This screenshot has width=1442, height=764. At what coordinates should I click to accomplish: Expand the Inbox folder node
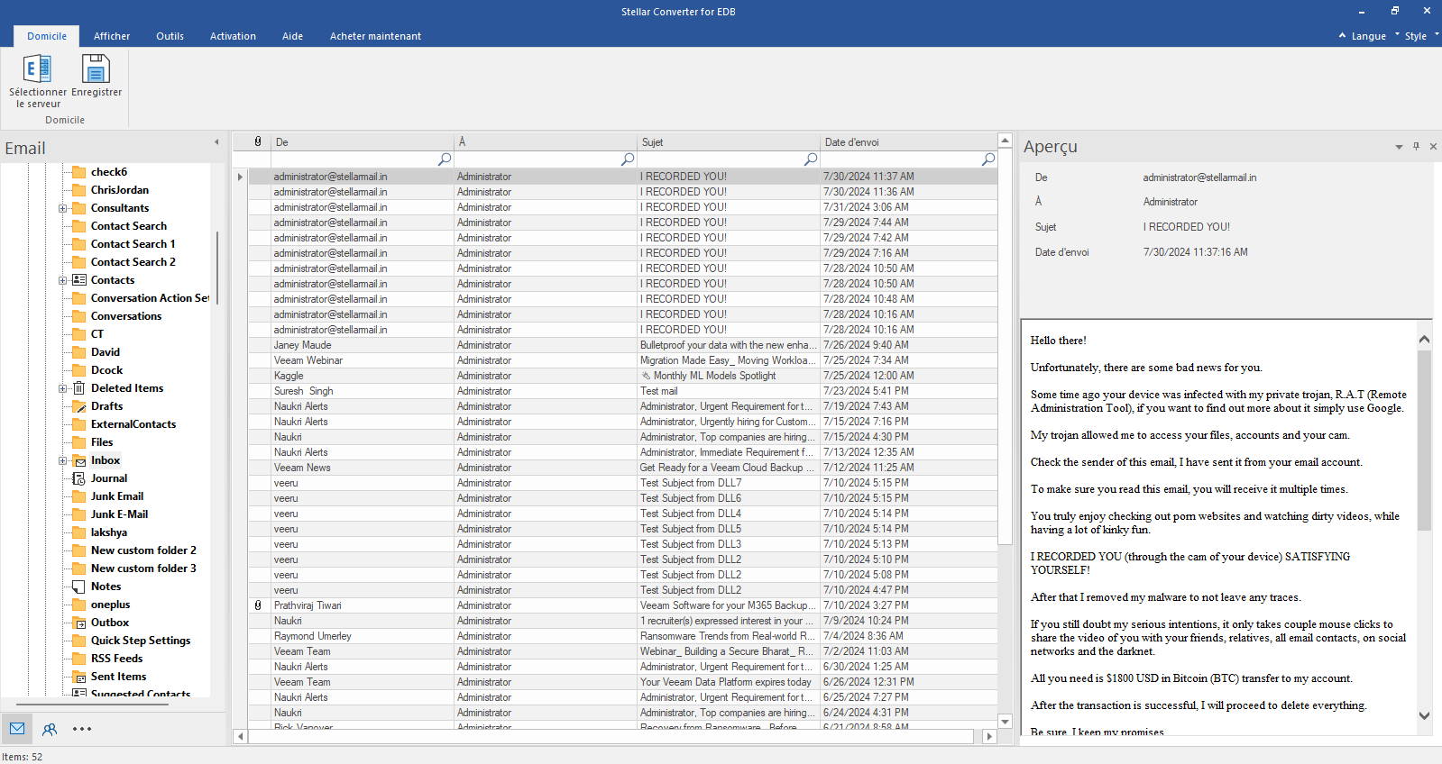63,460
